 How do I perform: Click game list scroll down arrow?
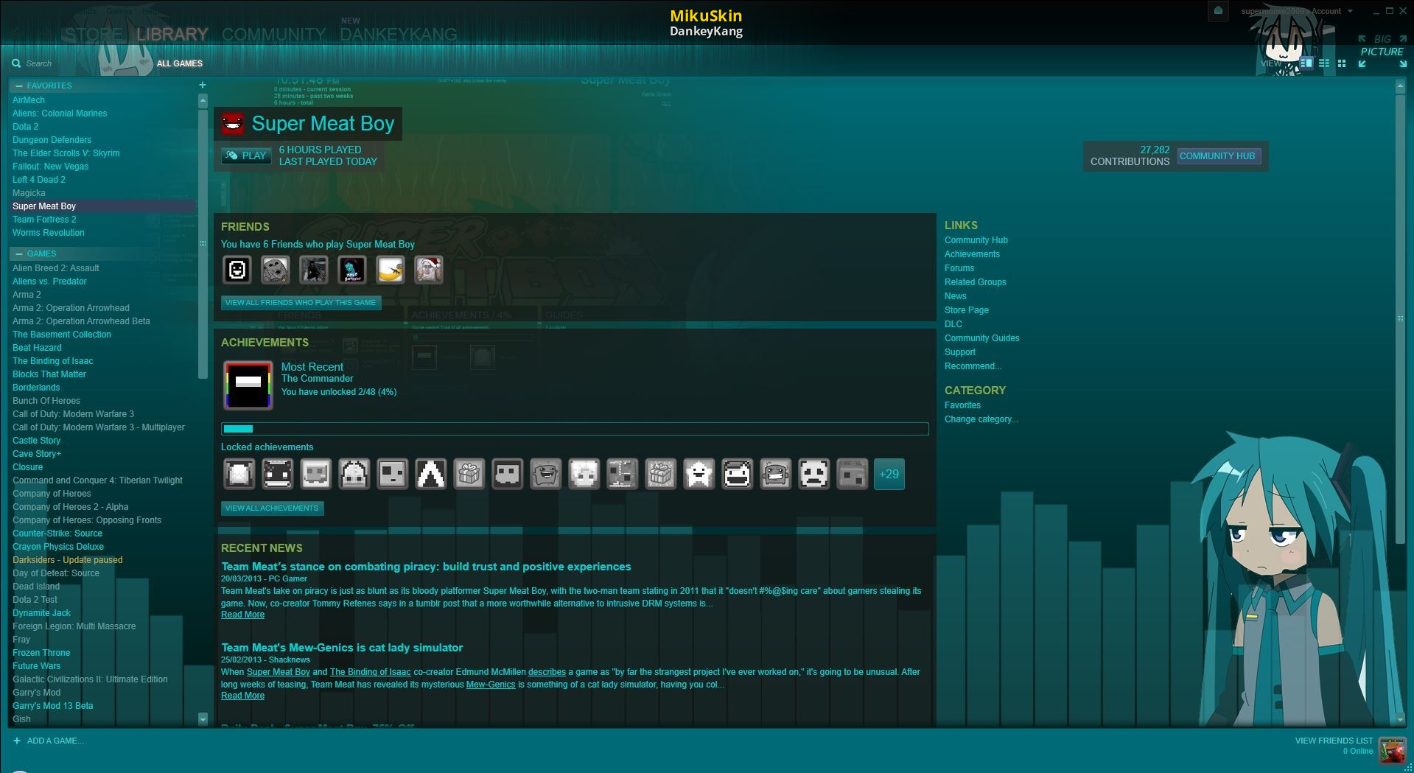203,718
